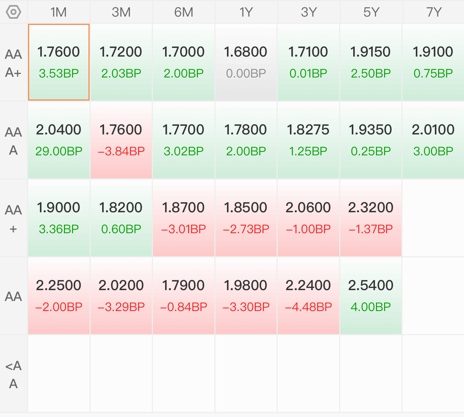
Task: Click the AA+ row label
Action: 14,219
